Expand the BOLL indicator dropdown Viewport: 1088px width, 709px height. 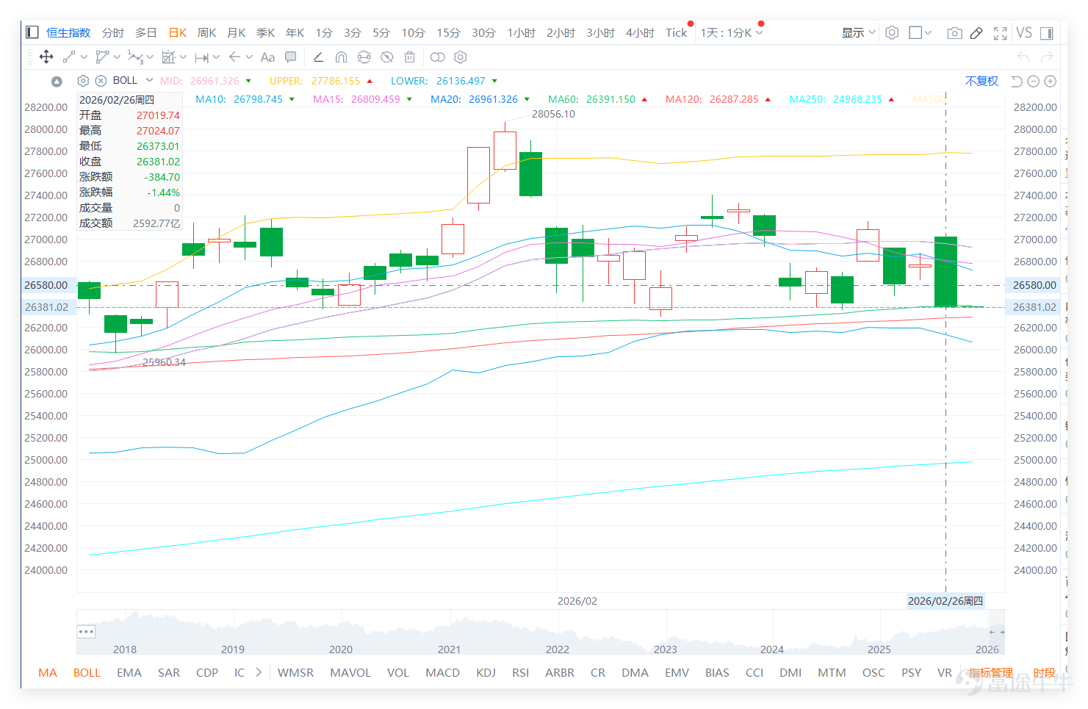tap(149, 80)
